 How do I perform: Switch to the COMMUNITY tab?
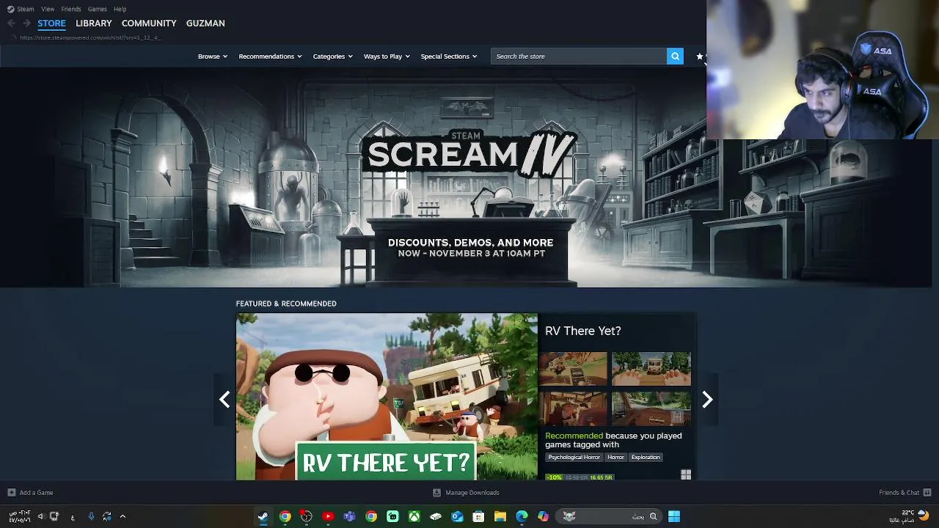click(x=149, y=23)
